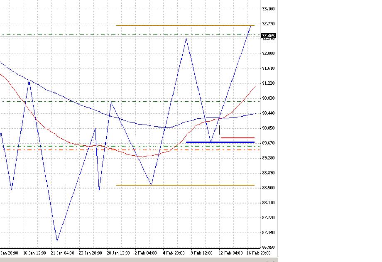
Task: Click the 93.160 price axis label
Action: coord(268,9)
